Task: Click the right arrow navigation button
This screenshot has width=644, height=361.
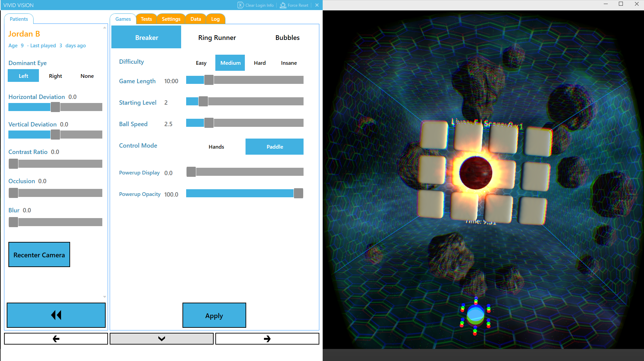Action: (x=267, y=339)
